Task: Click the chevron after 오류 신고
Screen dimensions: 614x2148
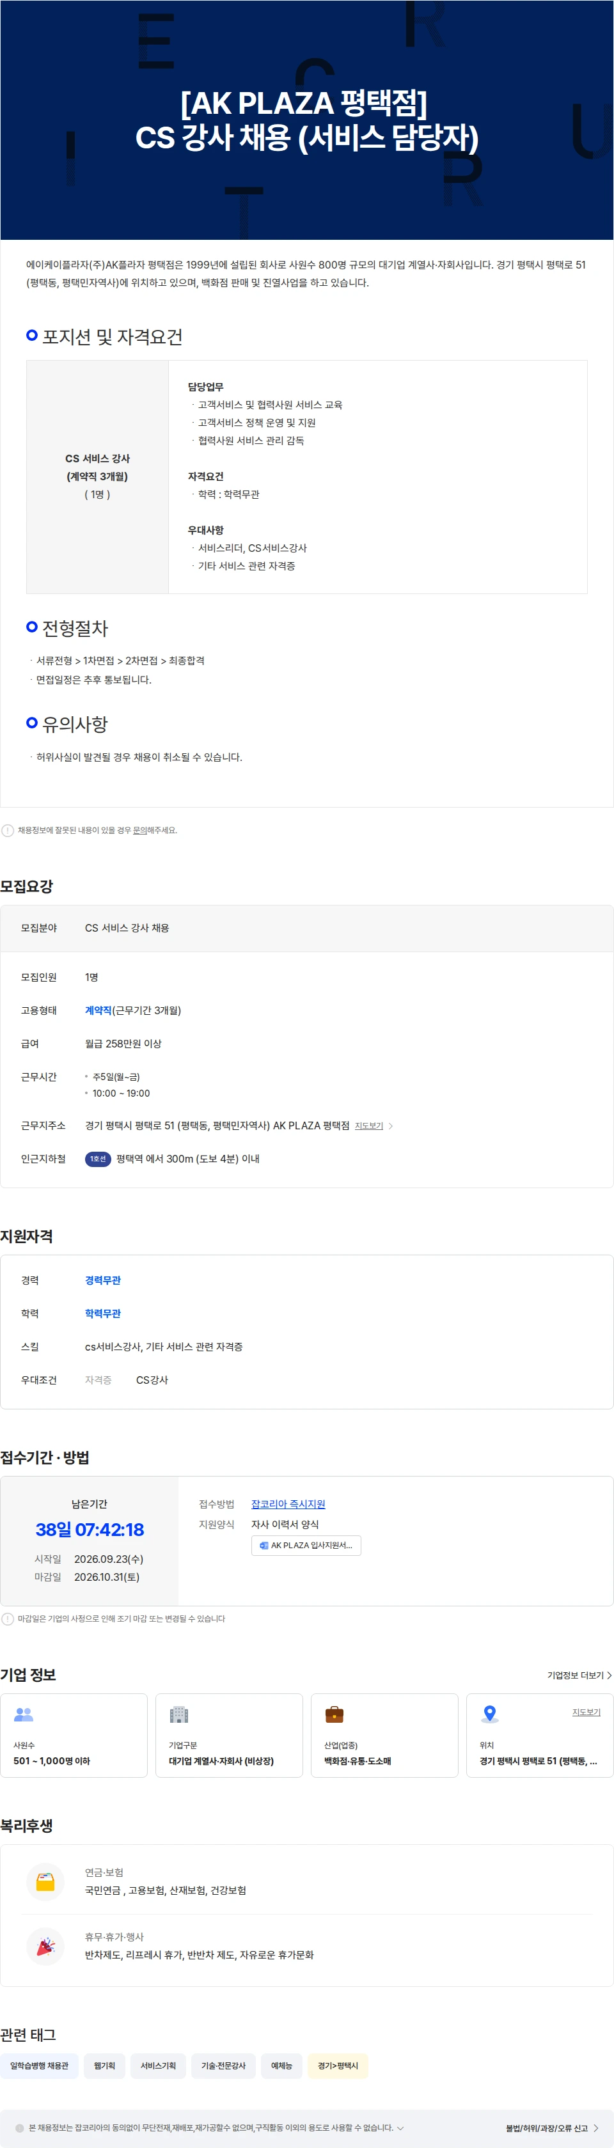Action: coord(595,2128)
